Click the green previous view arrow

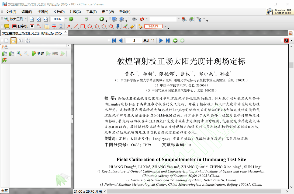pos(175,40)
